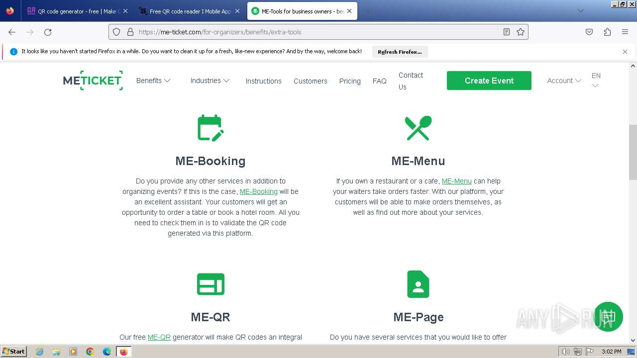Viewport: 637px width, 358px height.
Task: Expand the Account dropdown
Action: [564, 81]
